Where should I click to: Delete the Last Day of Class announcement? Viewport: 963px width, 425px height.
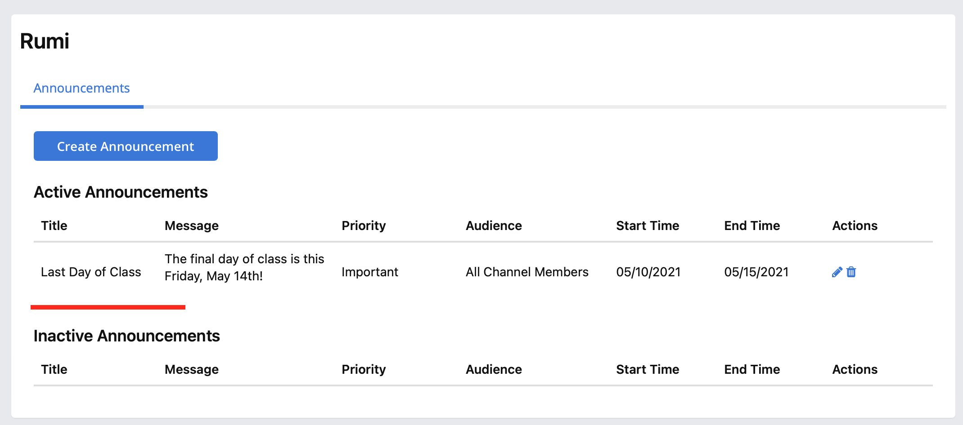coord(851,272)
